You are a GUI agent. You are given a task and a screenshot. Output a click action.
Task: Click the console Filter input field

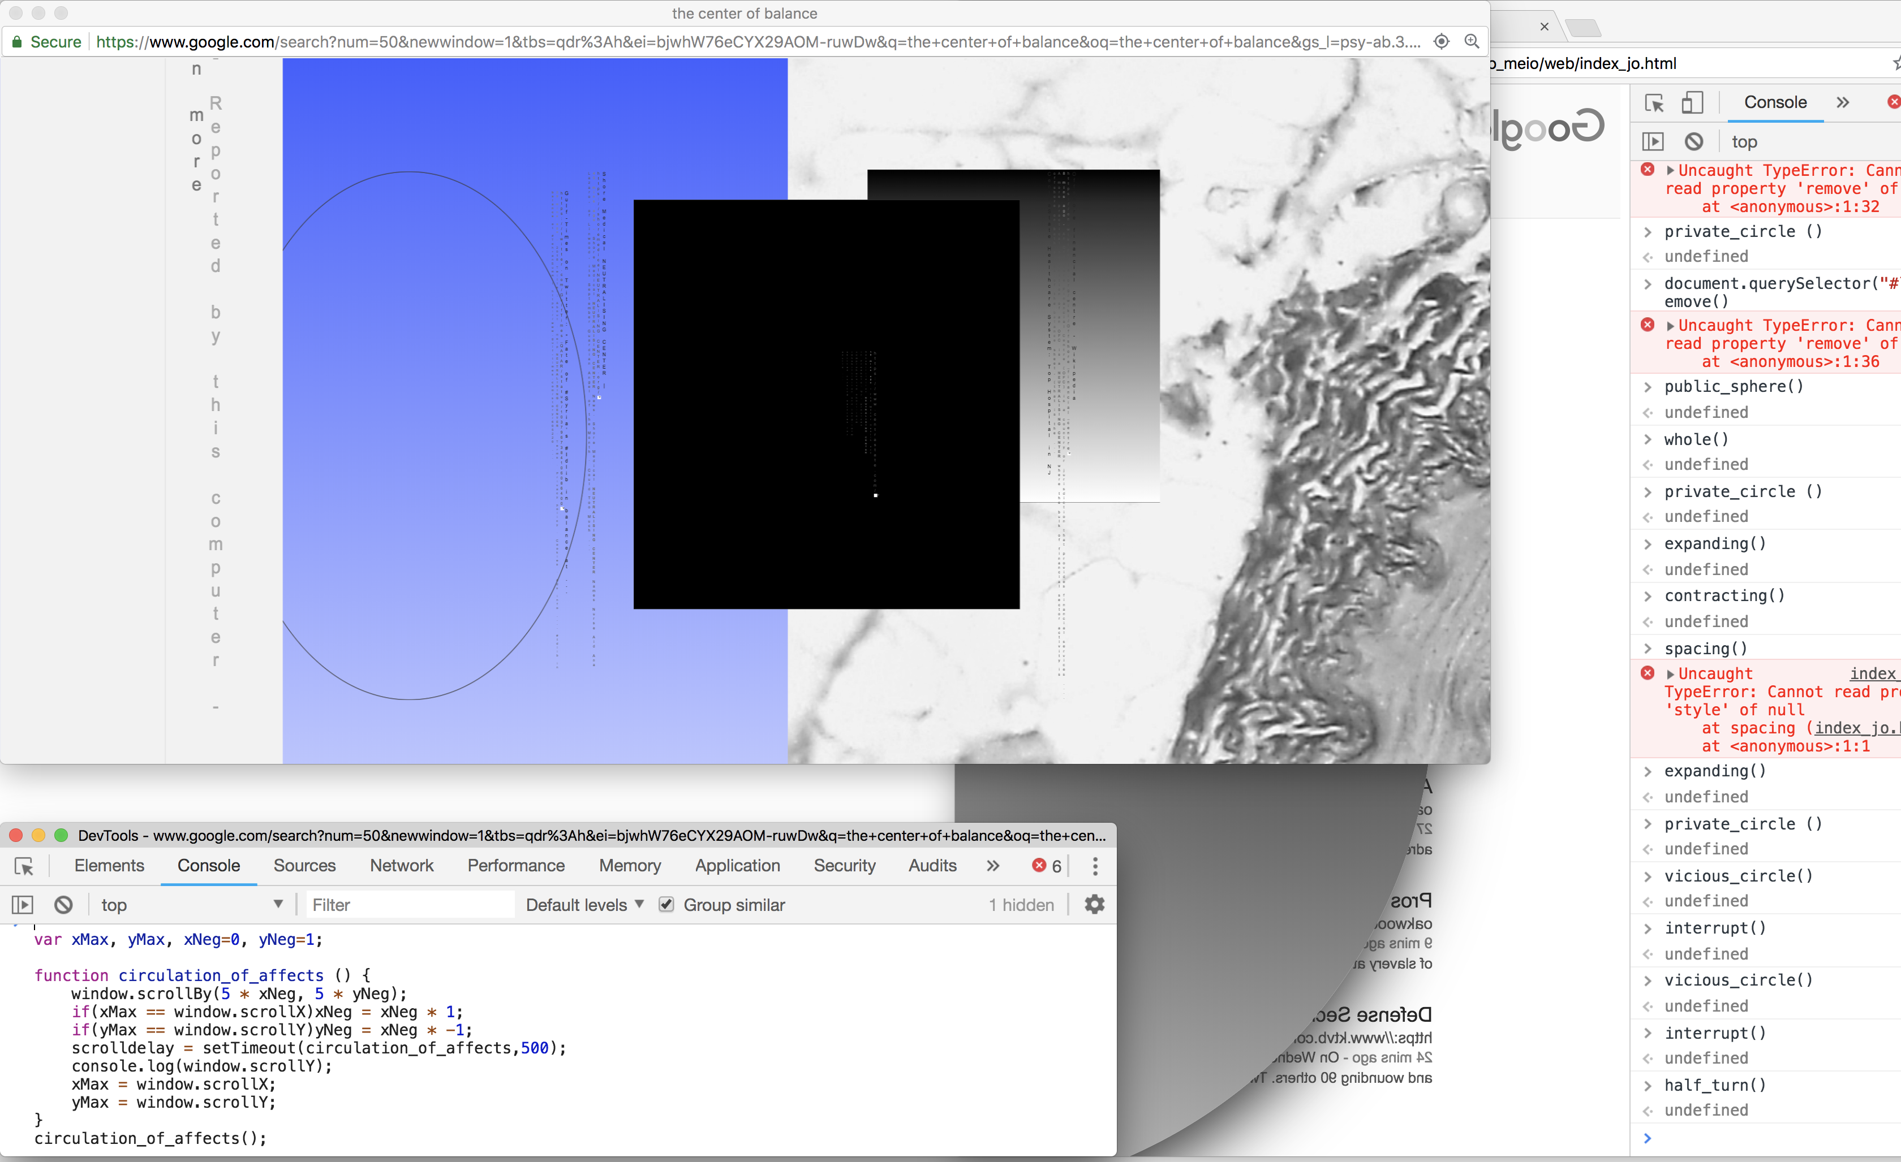click(x=409, y=905)
